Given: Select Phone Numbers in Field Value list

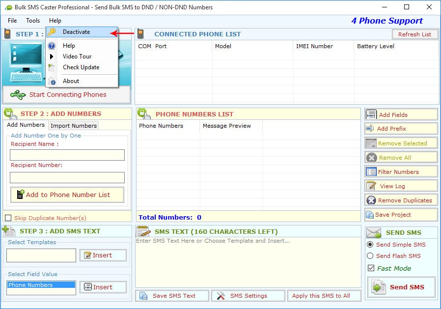Looking at the screenshot, I should [x=41, y=285].
